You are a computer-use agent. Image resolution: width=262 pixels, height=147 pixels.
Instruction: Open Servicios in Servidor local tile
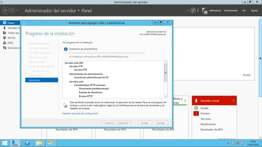click(x=206, y=119)
